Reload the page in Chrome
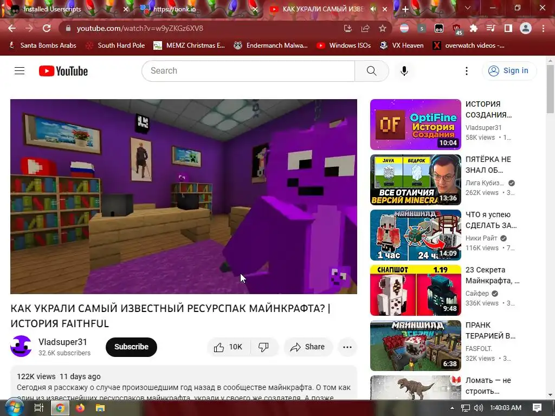Viewport: 555px width, 416px height. click(47, 28)
